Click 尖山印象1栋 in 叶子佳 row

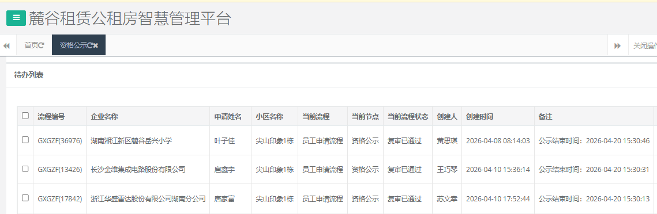coord(275,141)
